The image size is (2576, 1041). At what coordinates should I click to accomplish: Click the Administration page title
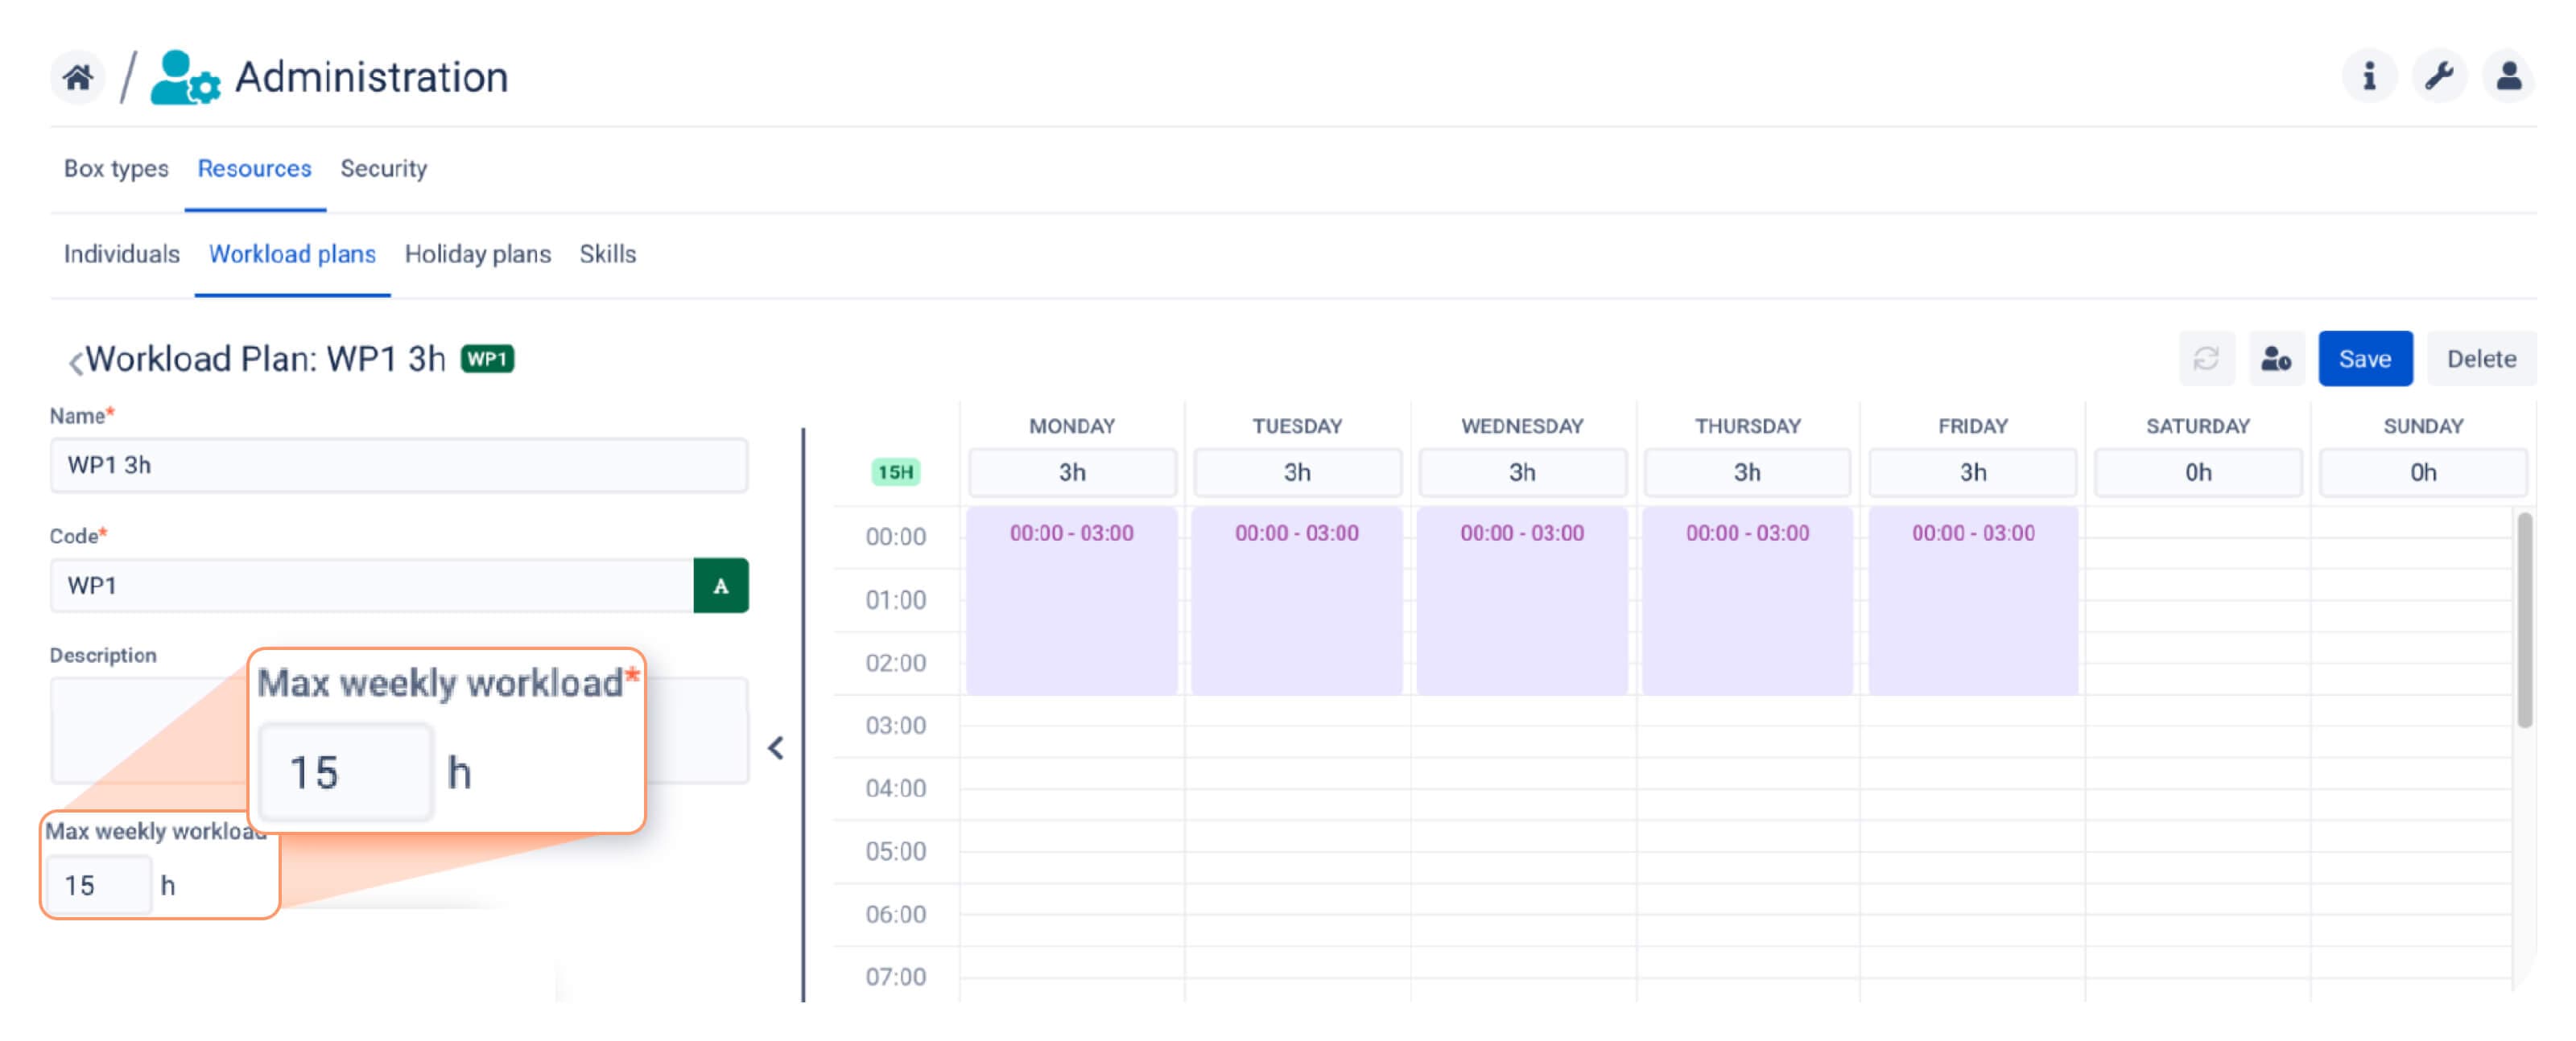(x=371, y=77)
